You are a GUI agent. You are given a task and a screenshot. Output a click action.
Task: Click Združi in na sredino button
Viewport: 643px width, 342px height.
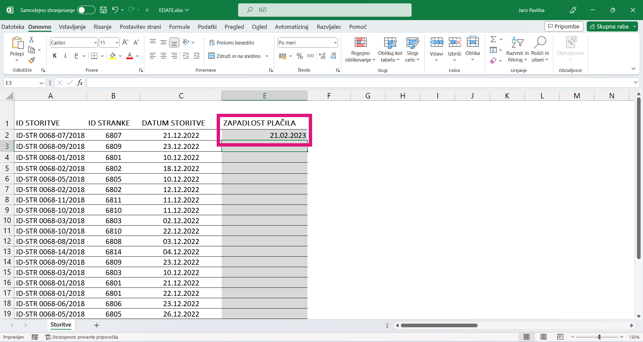pyautogui.click(x=234, y=56)
